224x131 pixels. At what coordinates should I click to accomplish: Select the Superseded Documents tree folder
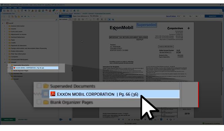click(21, 65)
